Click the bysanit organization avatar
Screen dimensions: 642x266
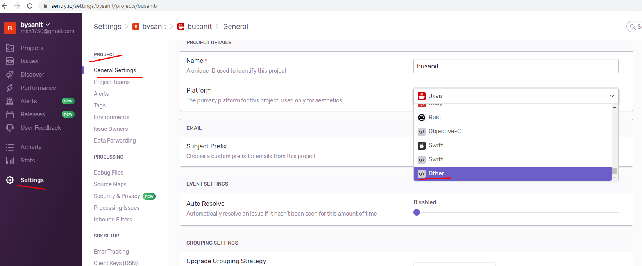(x=10, y=28)
